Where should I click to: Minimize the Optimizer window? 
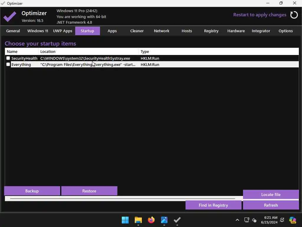[x=268, y=3]
